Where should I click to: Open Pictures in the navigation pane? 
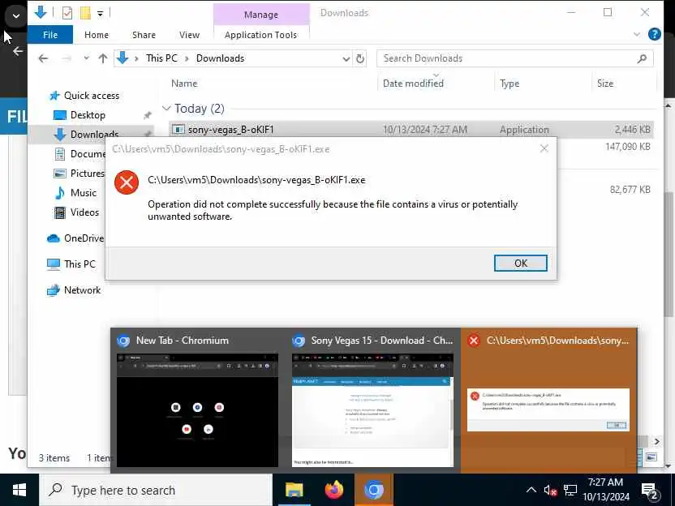coord(87,174)
